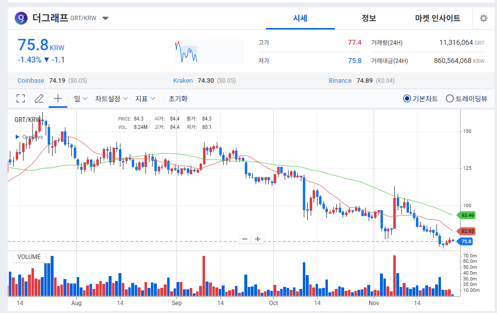The image size is (497, 313).
Task: Select the 기본차트 radio option
Action: tap(407, 98)
